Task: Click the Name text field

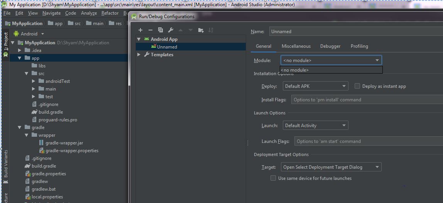Action: 355,32
